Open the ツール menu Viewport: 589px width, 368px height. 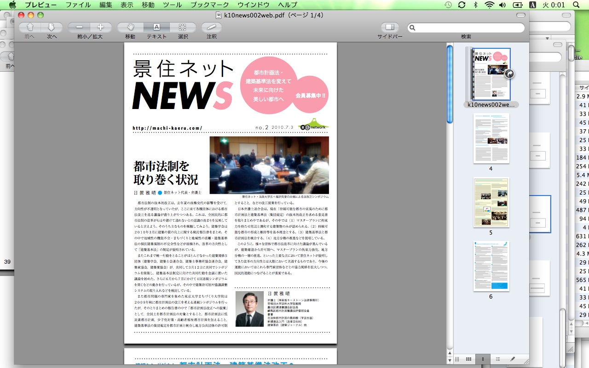click(173, 5)
